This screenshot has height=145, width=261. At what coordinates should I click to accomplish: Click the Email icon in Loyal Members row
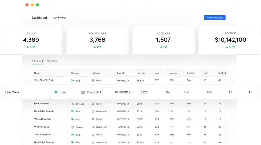point(93,104)
